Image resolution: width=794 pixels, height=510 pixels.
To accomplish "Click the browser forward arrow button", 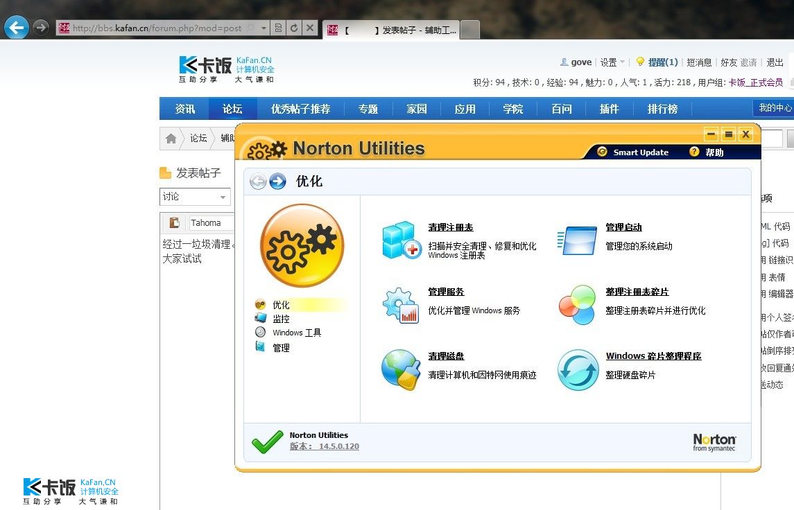I will (41, 27).
